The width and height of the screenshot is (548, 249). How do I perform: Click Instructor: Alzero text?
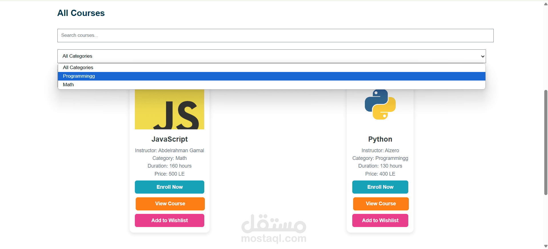[x=380, y=150]
